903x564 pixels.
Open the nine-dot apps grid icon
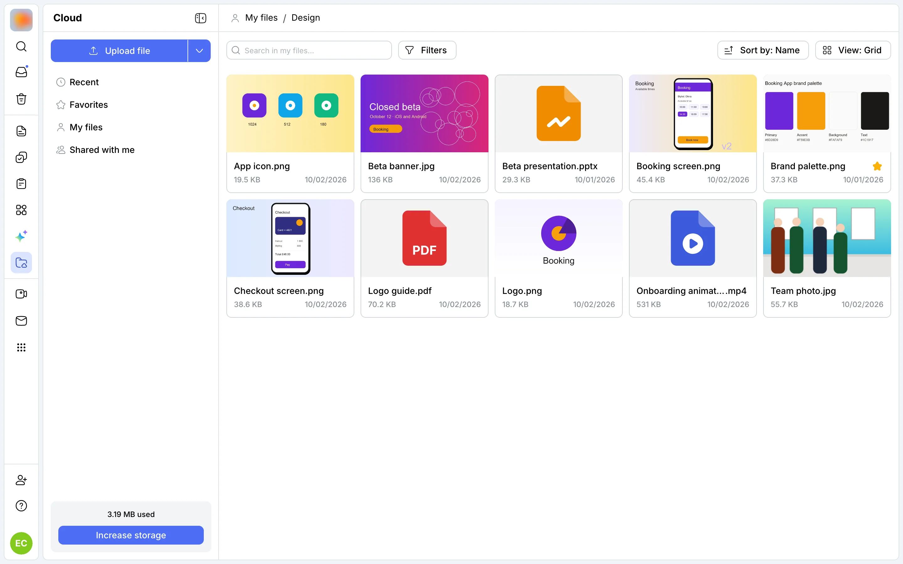click(x=21, y=347)
